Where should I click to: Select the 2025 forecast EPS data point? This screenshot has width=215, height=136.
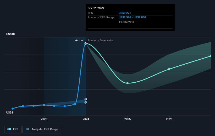(128, 83)
